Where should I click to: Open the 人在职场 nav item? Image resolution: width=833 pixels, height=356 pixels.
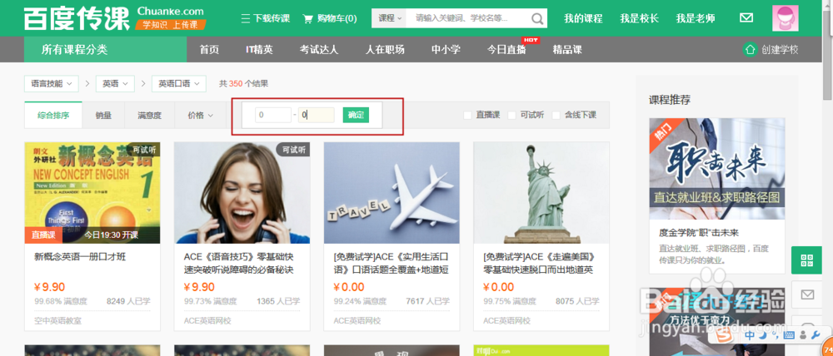pos(385,50)
